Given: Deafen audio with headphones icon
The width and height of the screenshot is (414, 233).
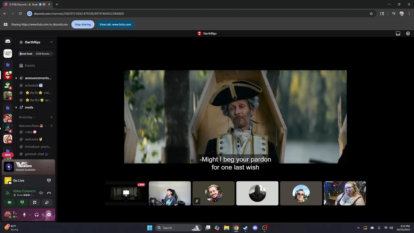Looking at the screenshot, I should (37, 215).
